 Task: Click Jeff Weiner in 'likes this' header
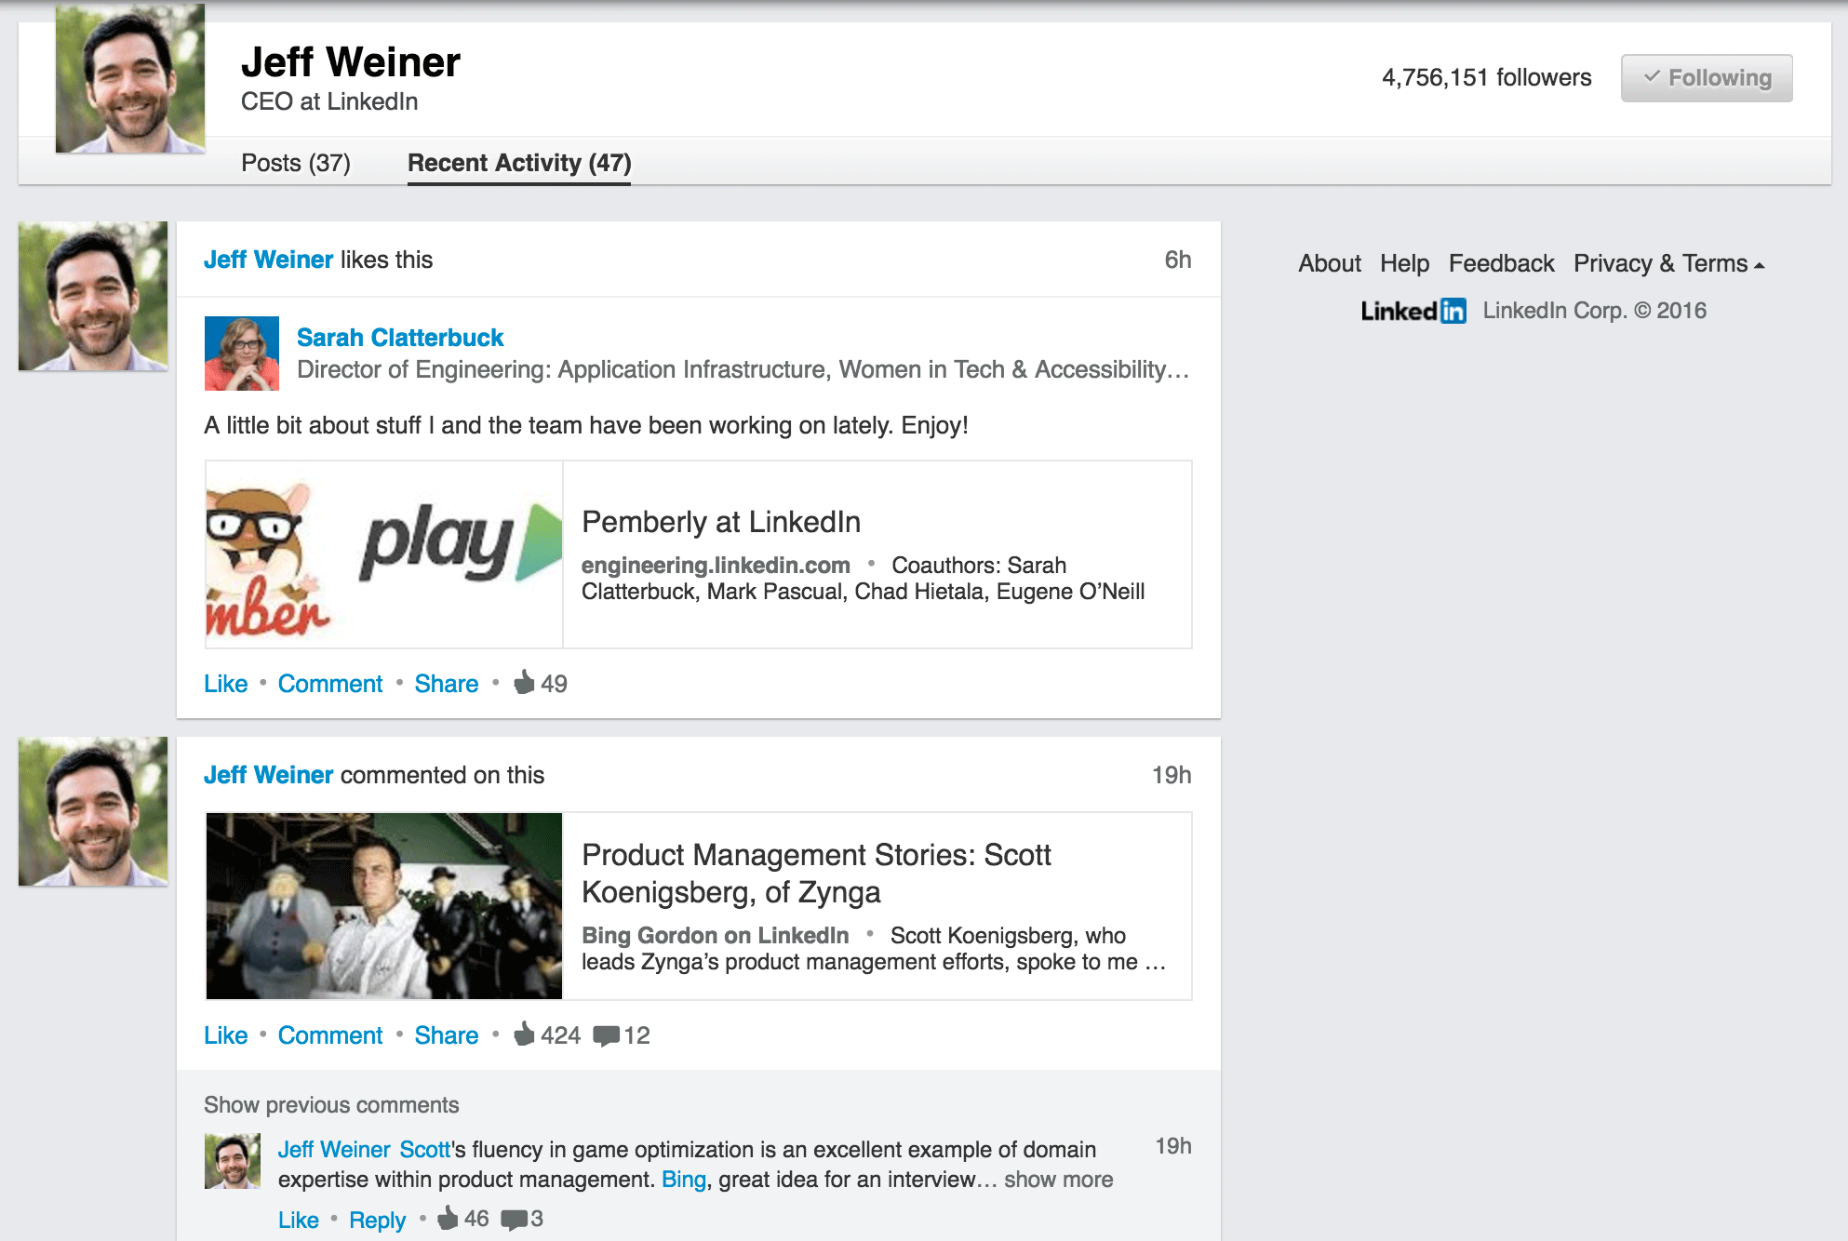[x=268, y=260]
